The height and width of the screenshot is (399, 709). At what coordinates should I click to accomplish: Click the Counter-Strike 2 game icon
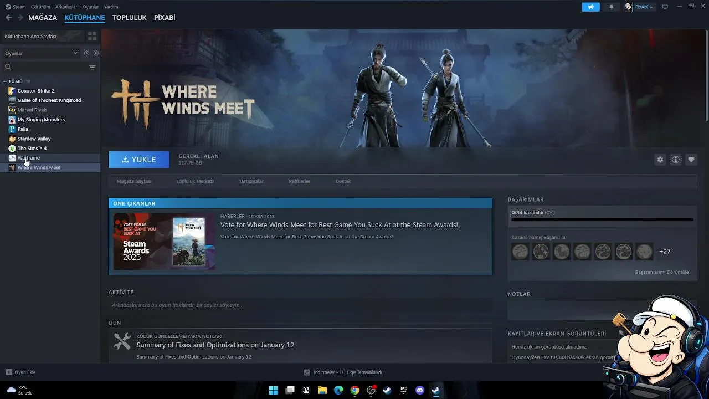click(x=12, y=91)
